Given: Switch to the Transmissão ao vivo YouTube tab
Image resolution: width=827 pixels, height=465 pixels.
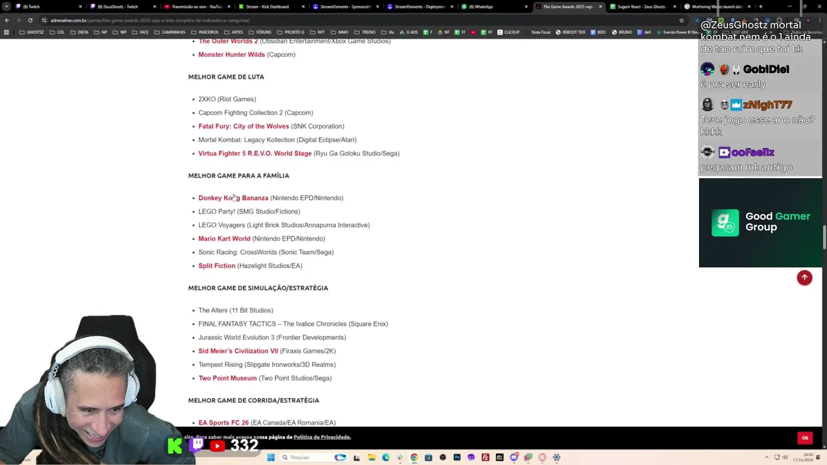Looking at the screenshot, I should click(197, 6).
